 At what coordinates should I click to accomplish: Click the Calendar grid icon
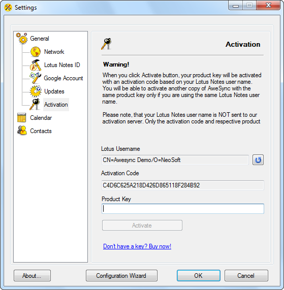[x=21, y=118]
